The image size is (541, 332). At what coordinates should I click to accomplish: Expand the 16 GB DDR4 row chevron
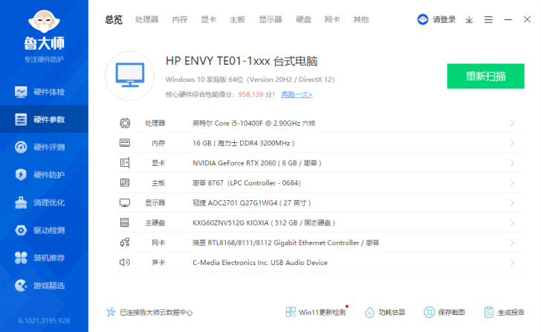pos(512,144)
